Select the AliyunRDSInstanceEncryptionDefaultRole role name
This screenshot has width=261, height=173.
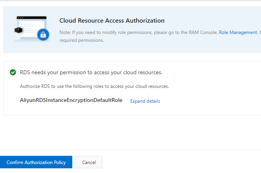(71, 100)
